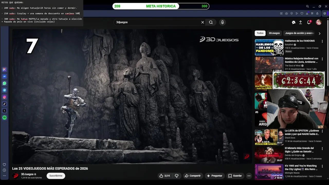Select Juegos de acción y aventura chip
This screenshot has width=329, height=185.
click(300, 33)
